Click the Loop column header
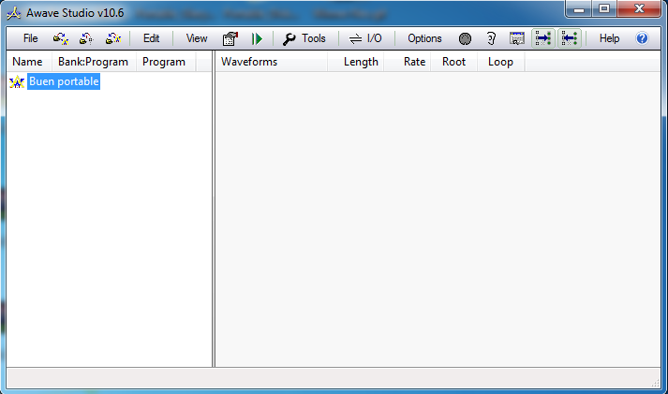The image size is (668, 394). point(501,62)
